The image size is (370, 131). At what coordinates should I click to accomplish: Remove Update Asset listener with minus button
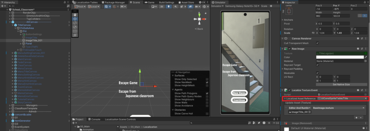361,117
